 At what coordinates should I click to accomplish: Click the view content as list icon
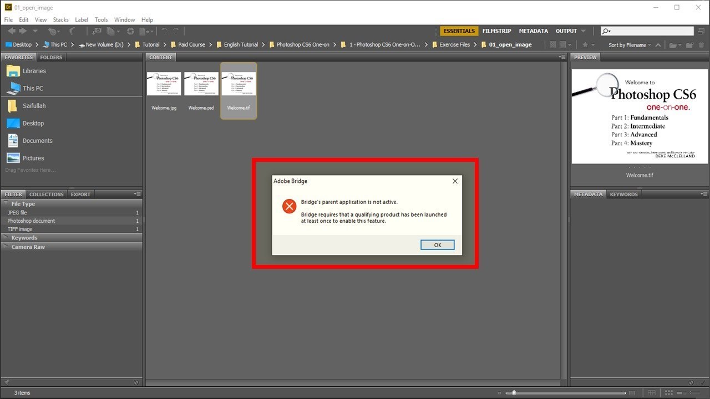694,393
